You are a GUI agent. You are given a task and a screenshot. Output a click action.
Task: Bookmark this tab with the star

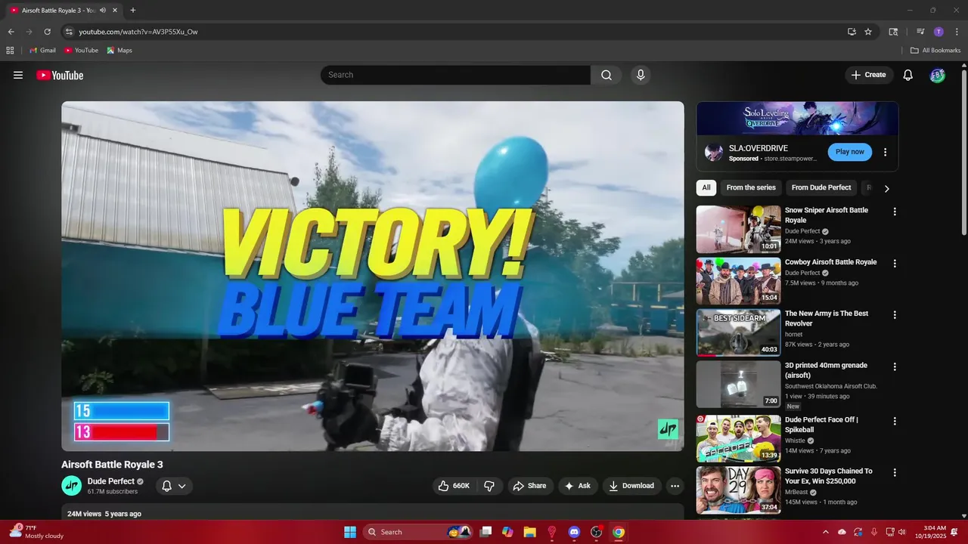[x=868, y=32]
